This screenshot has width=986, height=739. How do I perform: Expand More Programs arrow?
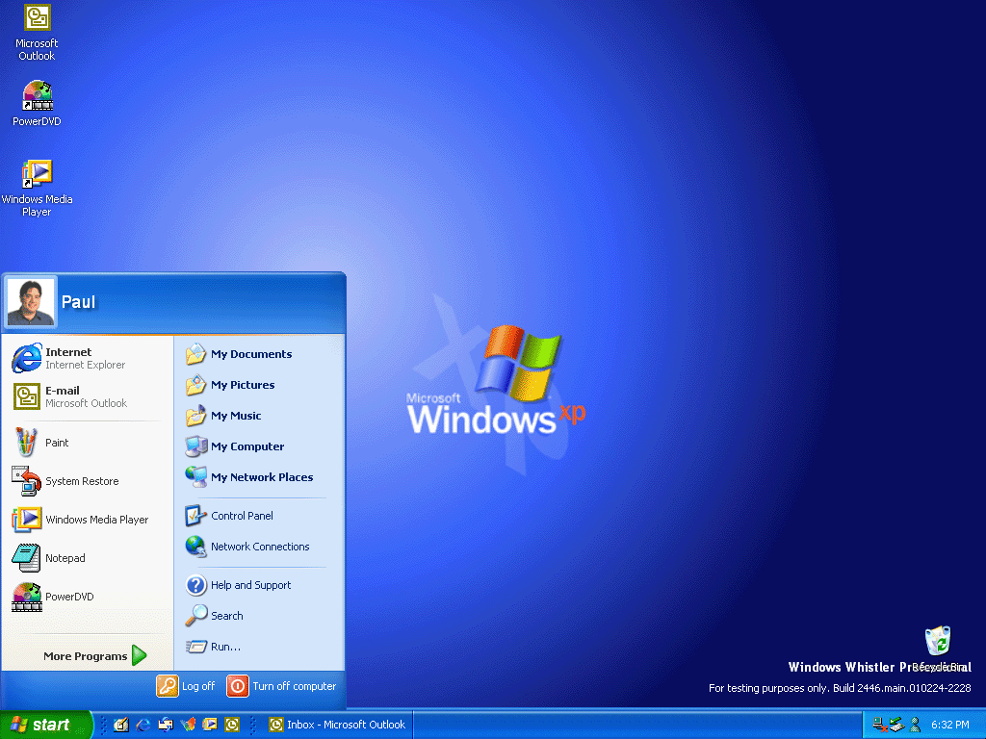tap(139, 655)
